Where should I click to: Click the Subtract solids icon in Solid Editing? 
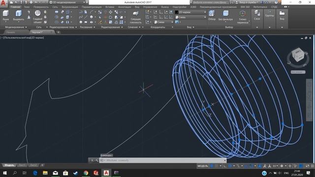[x=57, y=17]
